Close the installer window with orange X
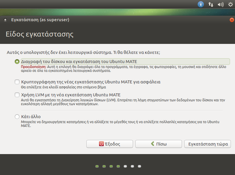This screenshot has height=175, width=235. click(x=232, y=20)
